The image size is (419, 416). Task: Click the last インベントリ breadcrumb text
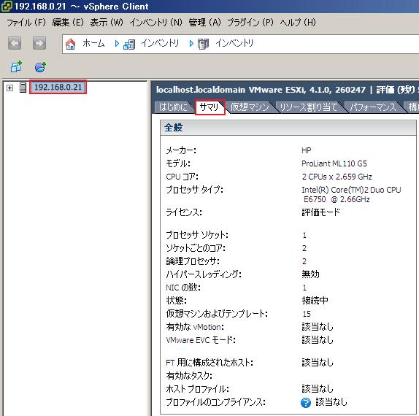coord(234,43)
